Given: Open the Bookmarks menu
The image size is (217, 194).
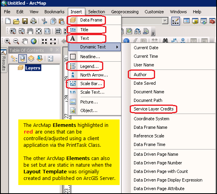Looking at the screenshot, I should click(x=55, y=12).
